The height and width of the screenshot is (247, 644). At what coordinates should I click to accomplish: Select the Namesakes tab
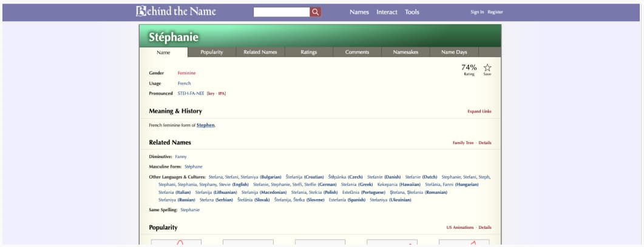point(406,52)
